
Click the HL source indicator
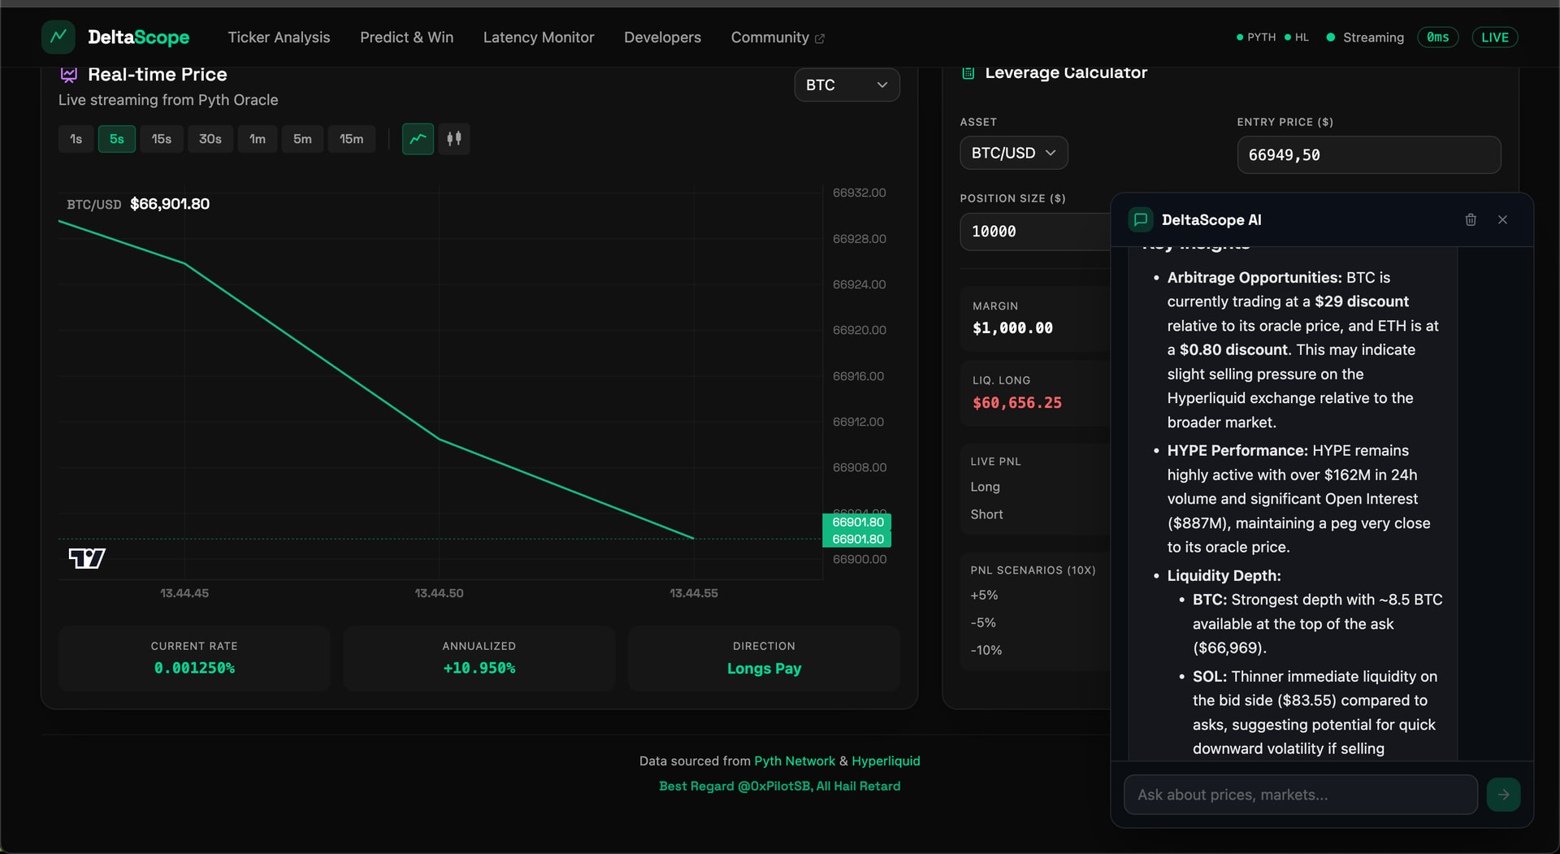pos(1297,37)
